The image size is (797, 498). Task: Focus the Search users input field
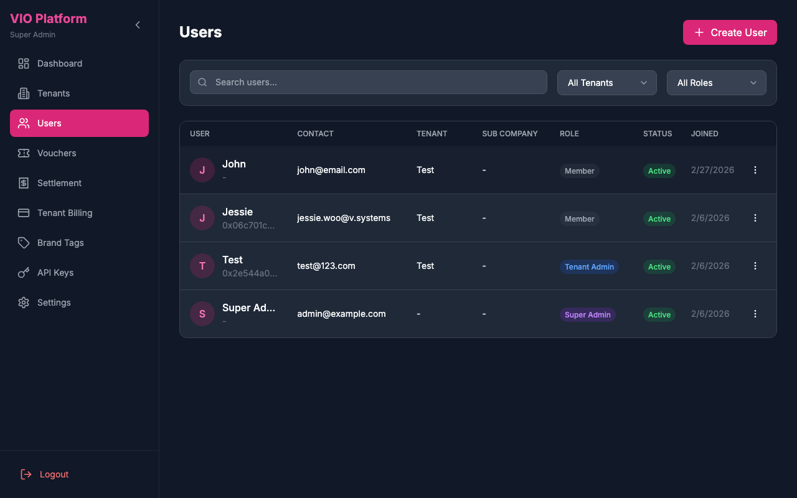(x=374, y=82)
